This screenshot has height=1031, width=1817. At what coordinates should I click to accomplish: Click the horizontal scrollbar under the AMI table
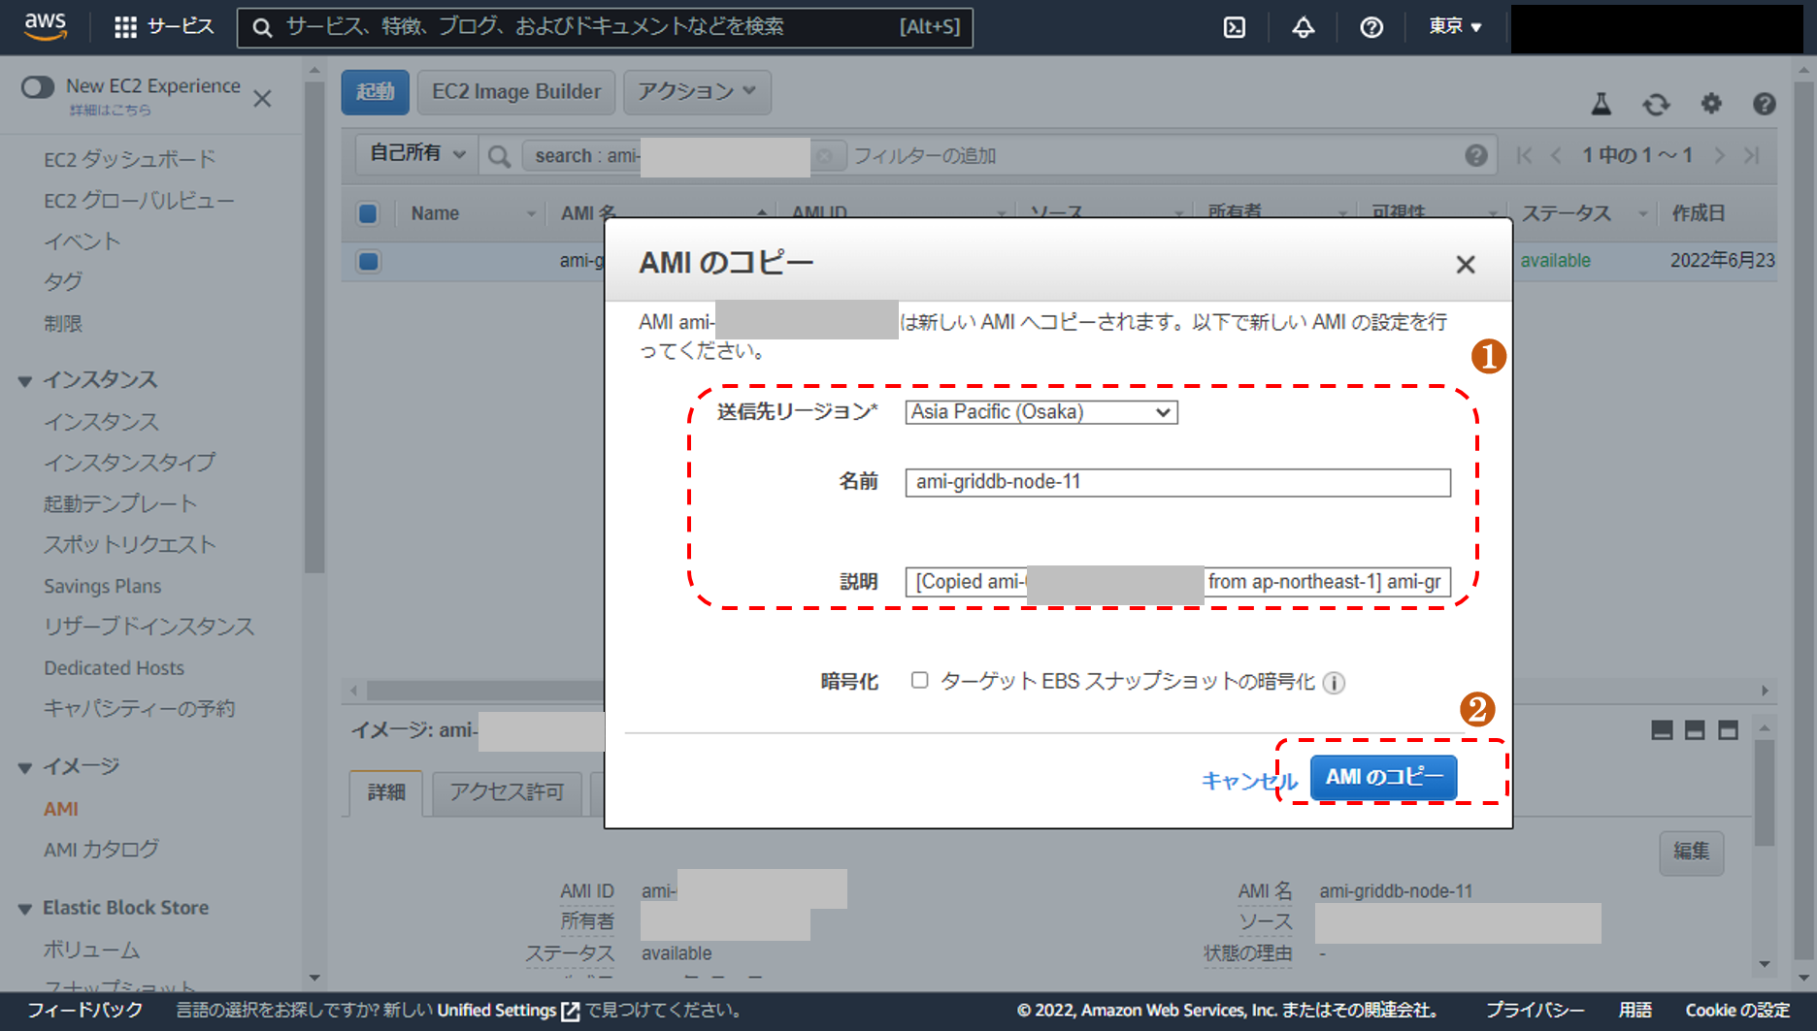[x=485, y=691]
